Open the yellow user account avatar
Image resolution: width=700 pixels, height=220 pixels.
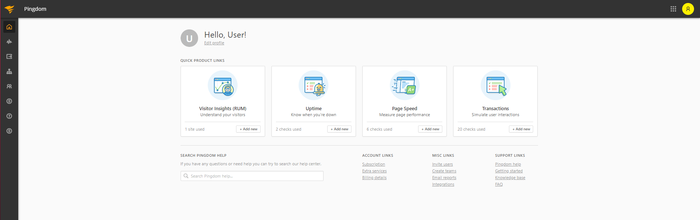(x=688, y=9)
